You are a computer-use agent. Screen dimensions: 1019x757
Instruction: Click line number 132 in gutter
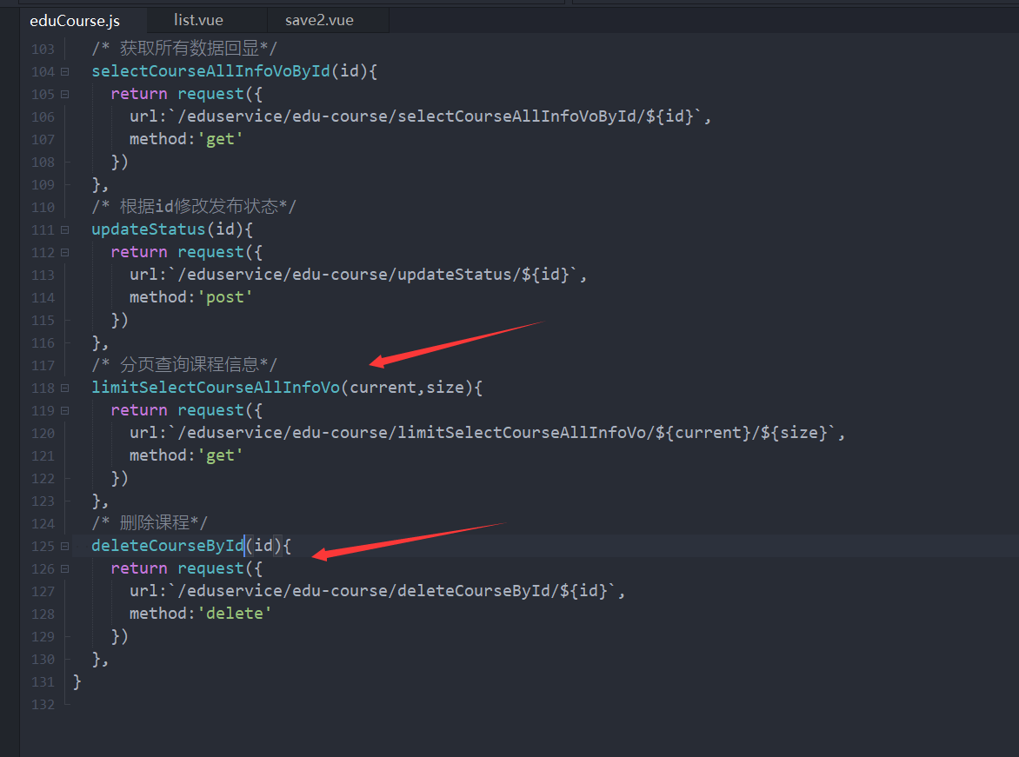point(43,704)
